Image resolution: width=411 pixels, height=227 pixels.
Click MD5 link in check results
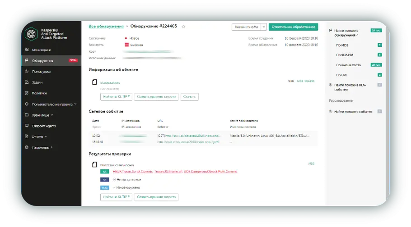[311, 163]
